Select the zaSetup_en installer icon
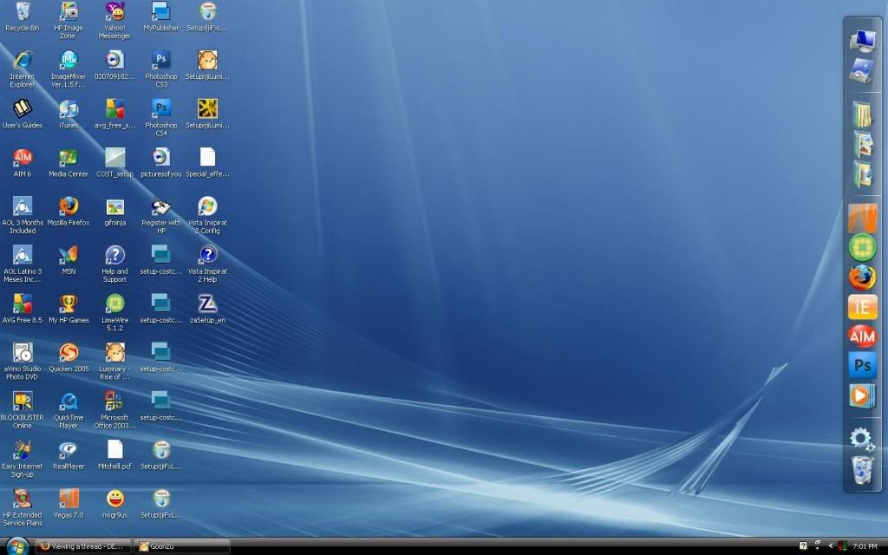The width and height of the screenshot is (888, 555). [x=207, y=309]
